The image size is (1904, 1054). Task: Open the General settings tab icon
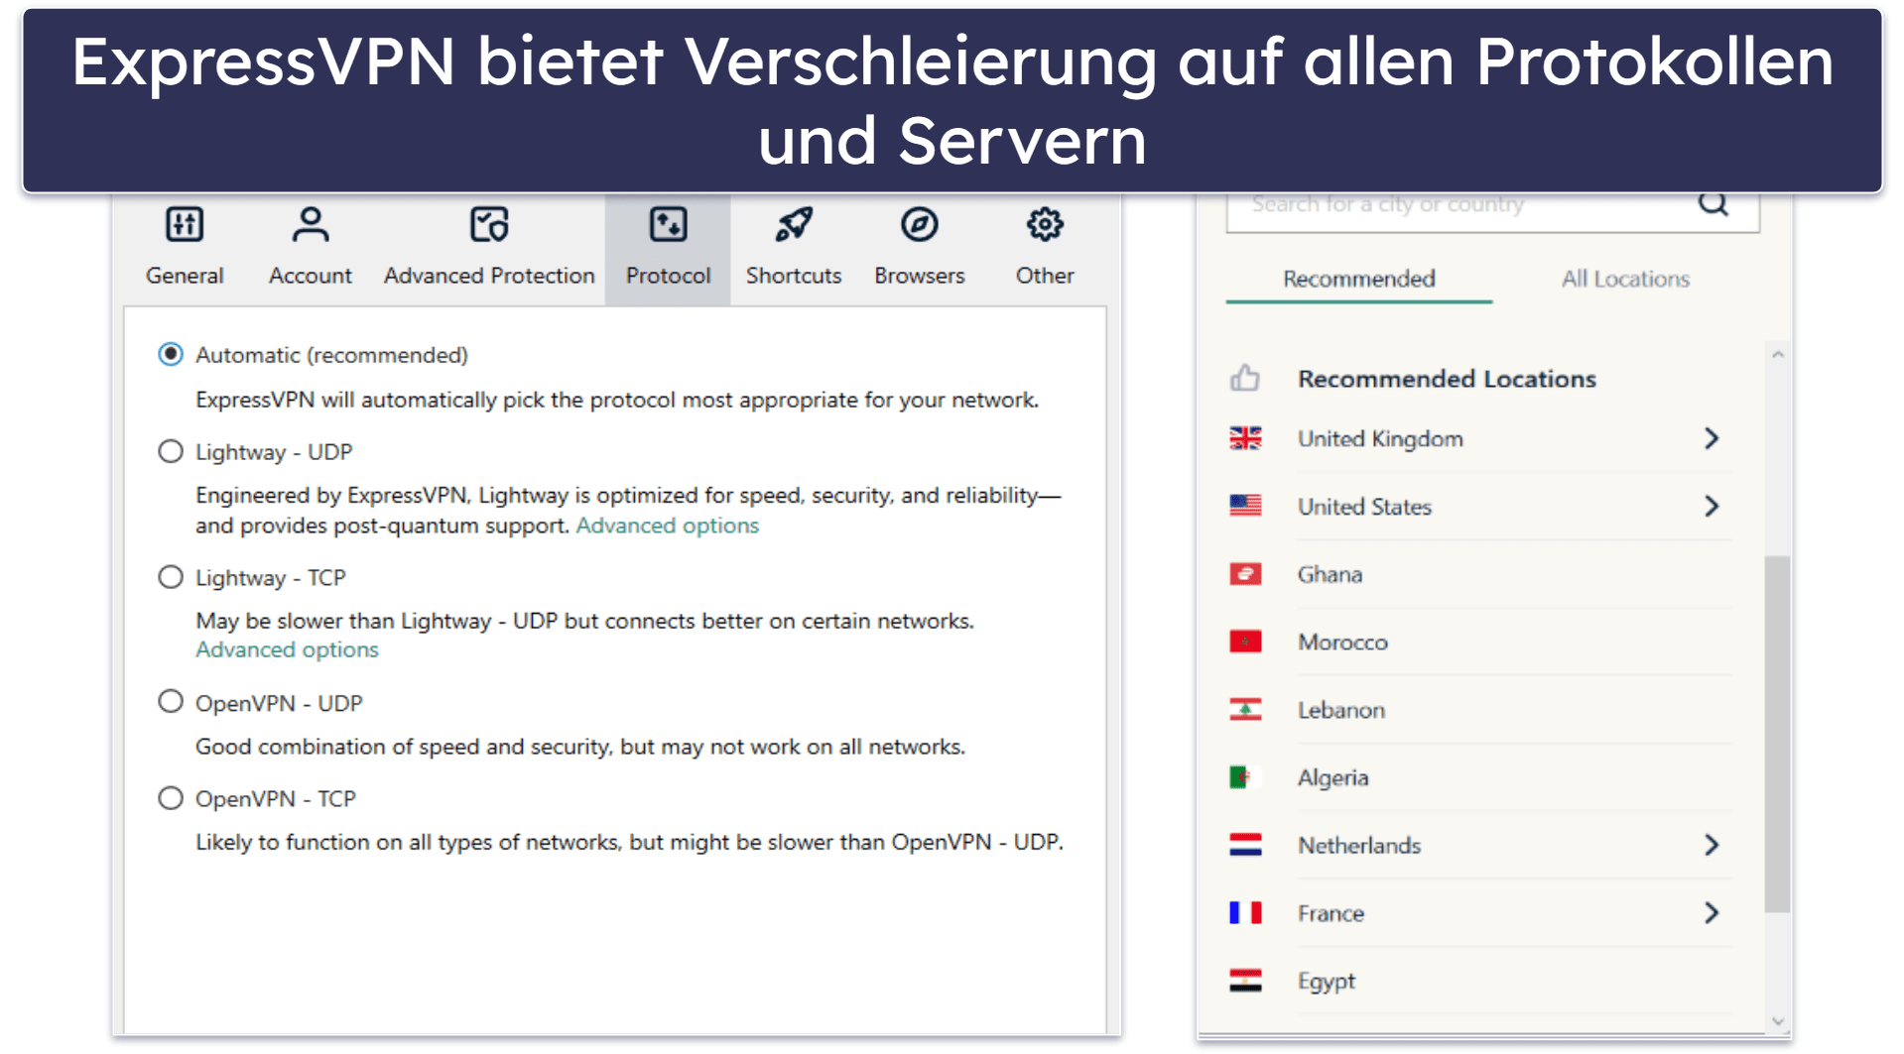(x=185, y=225)
